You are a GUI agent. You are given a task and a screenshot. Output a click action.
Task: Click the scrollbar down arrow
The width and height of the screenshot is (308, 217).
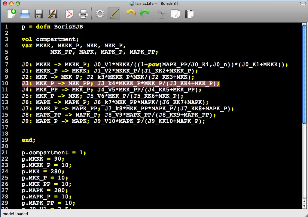click(x=304, y=206)
